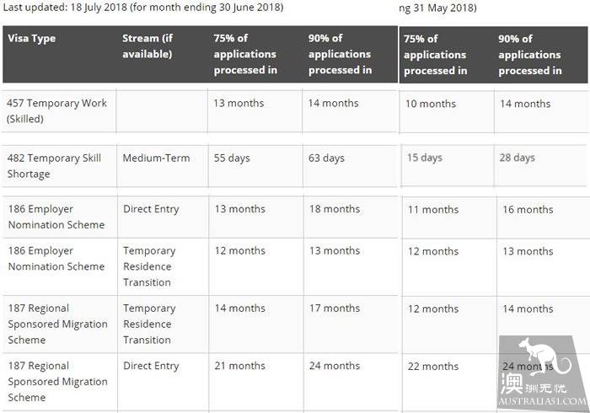Image resolution: width=590 pixels, height=413 pixels.
Task: Click the 21 months cell
Action: (256, 382)
